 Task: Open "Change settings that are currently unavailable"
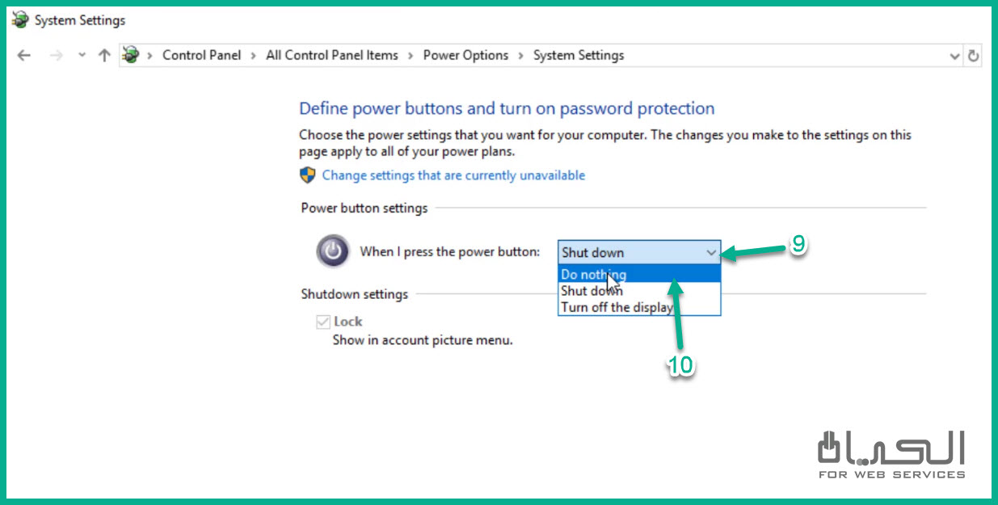click(x=453, y=175)
